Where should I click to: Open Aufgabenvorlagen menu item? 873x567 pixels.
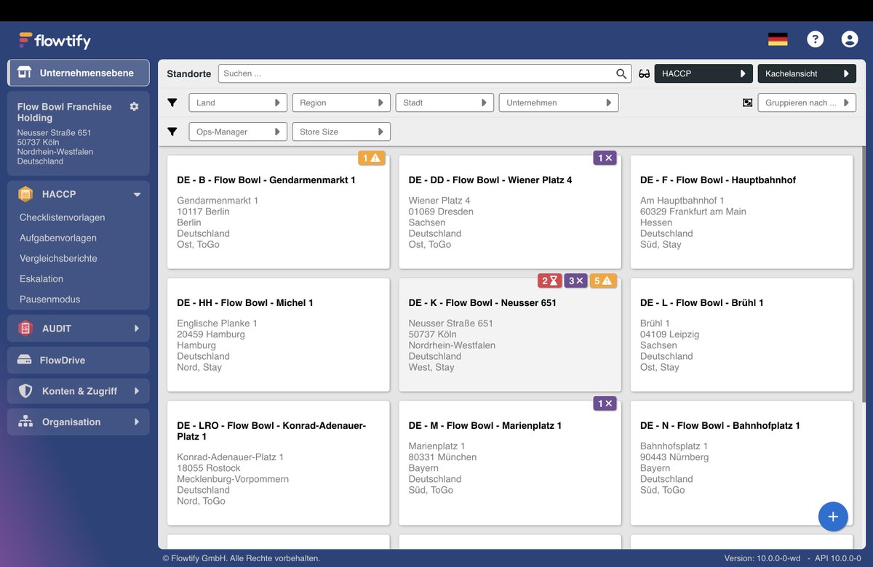click(x=58, y=238)
